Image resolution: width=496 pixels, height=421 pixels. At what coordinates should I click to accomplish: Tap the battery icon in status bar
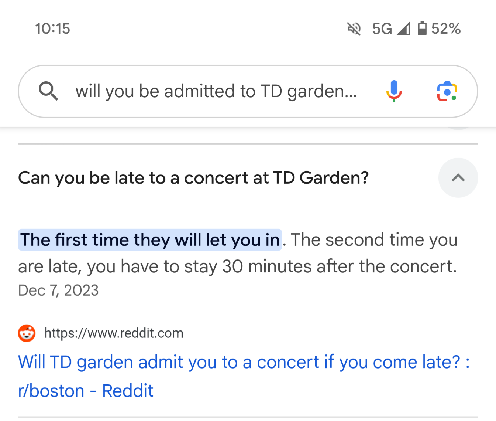[x=422, y=28]
